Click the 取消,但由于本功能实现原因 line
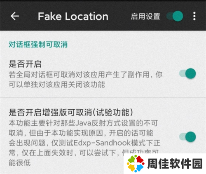206x174 pixels. (x=81, y=133)
